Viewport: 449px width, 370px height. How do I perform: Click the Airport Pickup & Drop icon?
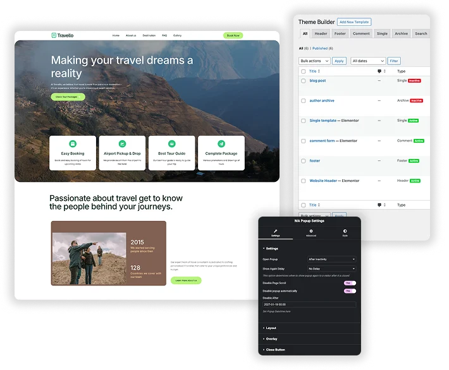tap(122, 143)
